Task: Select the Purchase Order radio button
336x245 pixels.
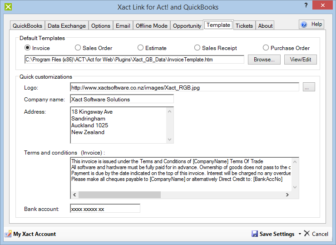Action: click(x=266, y=48)
